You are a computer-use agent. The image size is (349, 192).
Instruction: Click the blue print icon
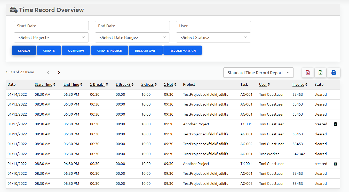coord(334,73)
